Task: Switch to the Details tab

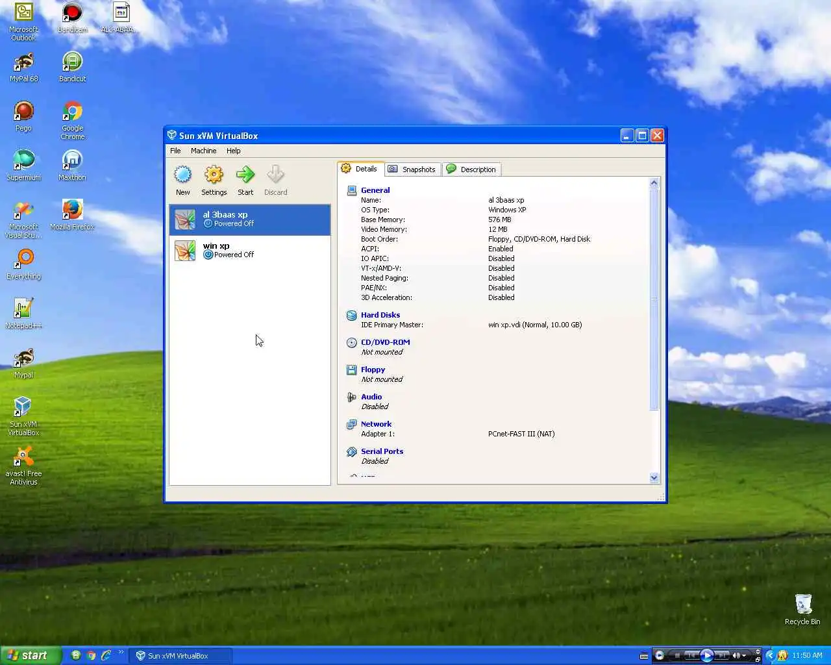Action: (x=360, y=169)
